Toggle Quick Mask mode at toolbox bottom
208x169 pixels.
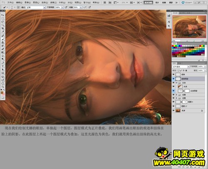[x=2, y=98]
